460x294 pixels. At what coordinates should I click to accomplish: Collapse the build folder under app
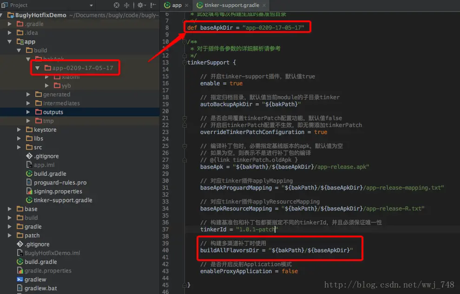19,51
